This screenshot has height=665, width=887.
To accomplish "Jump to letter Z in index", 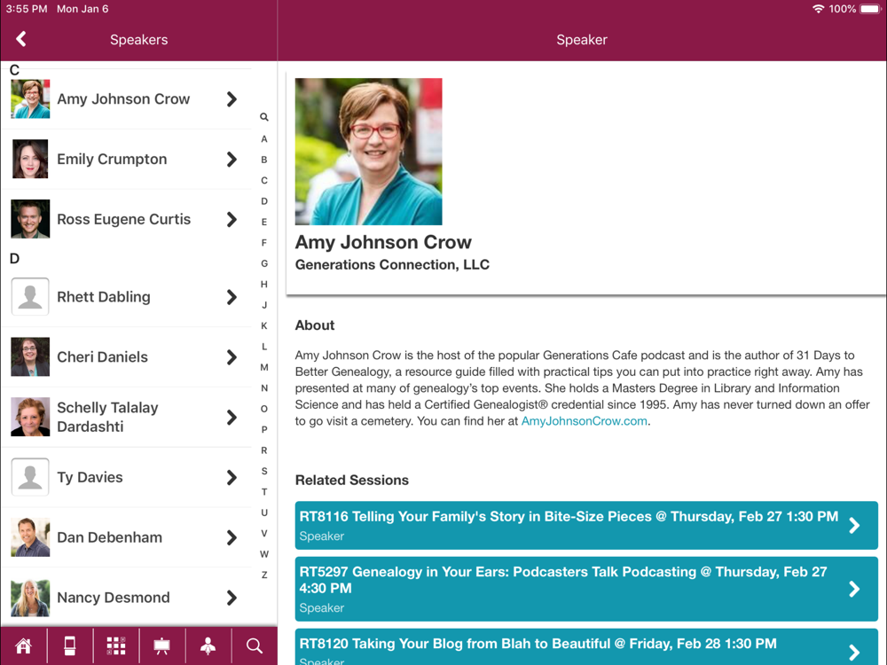I will [x=264, y=575].
